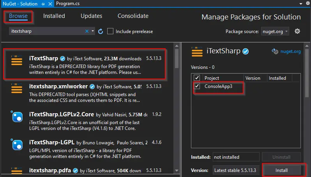This screenshot has height=177, width=311.
Task: Click version 4.1.6 of iTextSharp-LGPL
Action: tap(157, 142)
